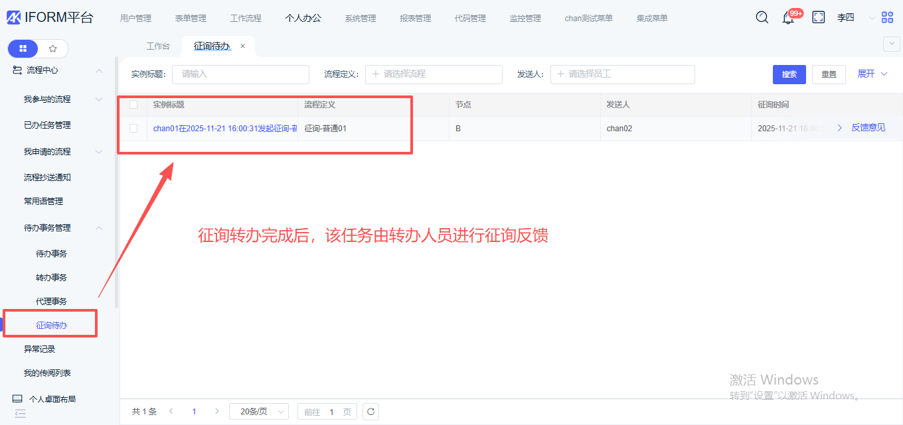Image resolution: width=903 pixels, height=425 pixels.
Task: Check the select-all checkbox in table header
Action: click(133, 105)
